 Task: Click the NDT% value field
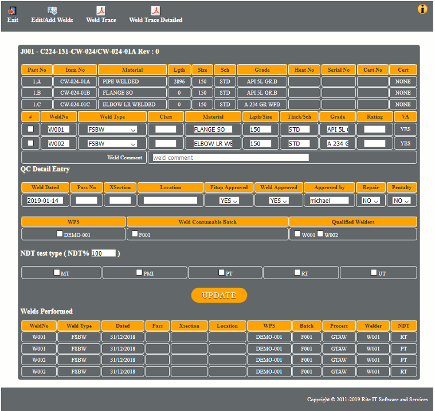coord(103,253)
